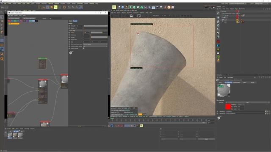Toggle the Invert normal checkbox
Image resolution: width=271 pixels, height=152 pixels.
tap(83, 49)
